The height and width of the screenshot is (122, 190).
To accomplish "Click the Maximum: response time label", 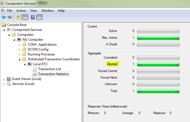I will click(160, 113).
